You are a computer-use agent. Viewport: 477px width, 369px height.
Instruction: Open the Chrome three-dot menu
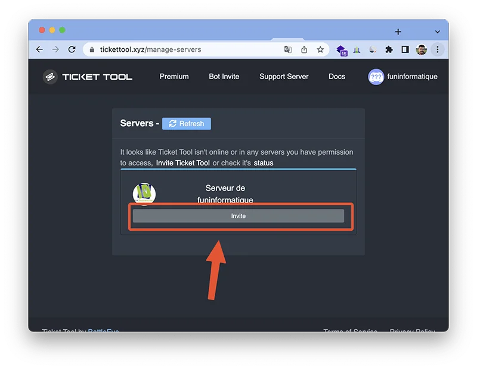click(437, 50)
